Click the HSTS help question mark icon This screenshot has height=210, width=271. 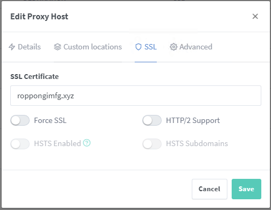[x=87, y=143]
